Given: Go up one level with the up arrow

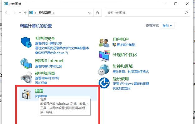Looking at the screenshot, I should point(25,13).
